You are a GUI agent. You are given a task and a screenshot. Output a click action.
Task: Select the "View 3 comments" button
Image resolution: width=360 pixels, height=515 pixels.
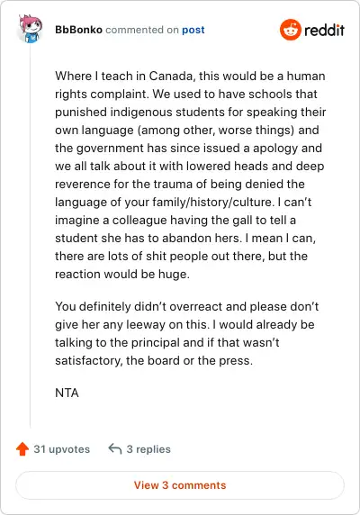(x=180, y=485)
